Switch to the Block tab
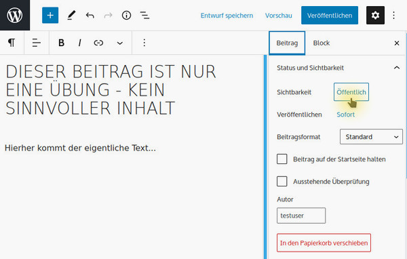This screenshot has height=259, width=407. coord(322,43)
